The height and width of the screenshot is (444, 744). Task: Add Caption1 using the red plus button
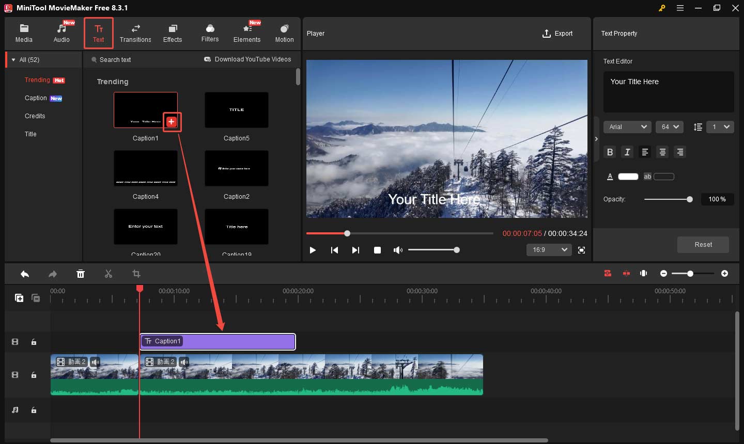click(172, 122)
